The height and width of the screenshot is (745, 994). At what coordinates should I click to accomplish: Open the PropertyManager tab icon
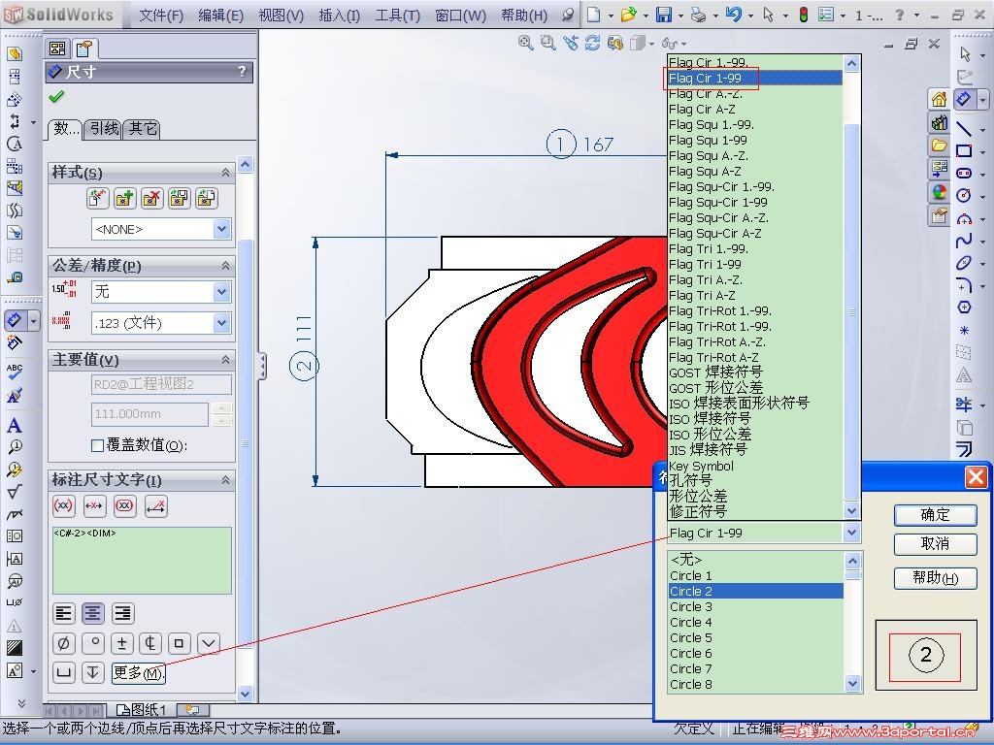click(x=83, y=49)
